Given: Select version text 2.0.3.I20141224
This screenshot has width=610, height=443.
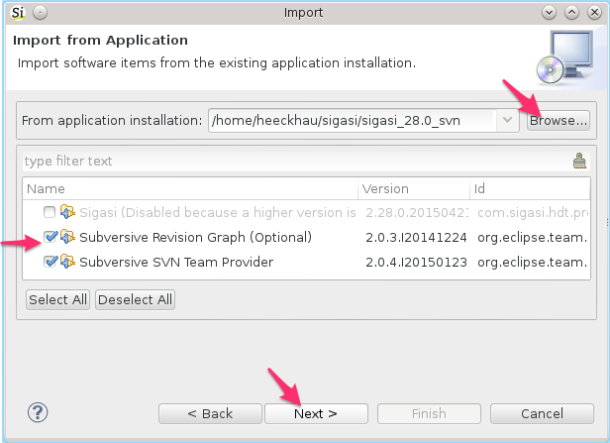Looking at the screenshot, I should coord(416,237).
